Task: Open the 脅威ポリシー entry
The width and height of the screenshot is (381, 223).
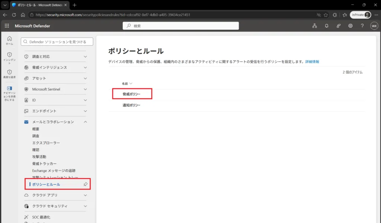Action: coord(131,94)
